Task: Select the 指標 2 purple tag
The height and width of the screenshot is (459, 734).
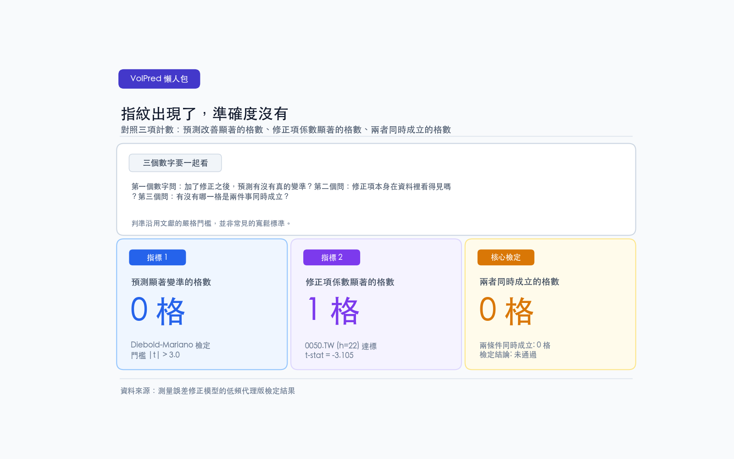Action: [332, 257]
